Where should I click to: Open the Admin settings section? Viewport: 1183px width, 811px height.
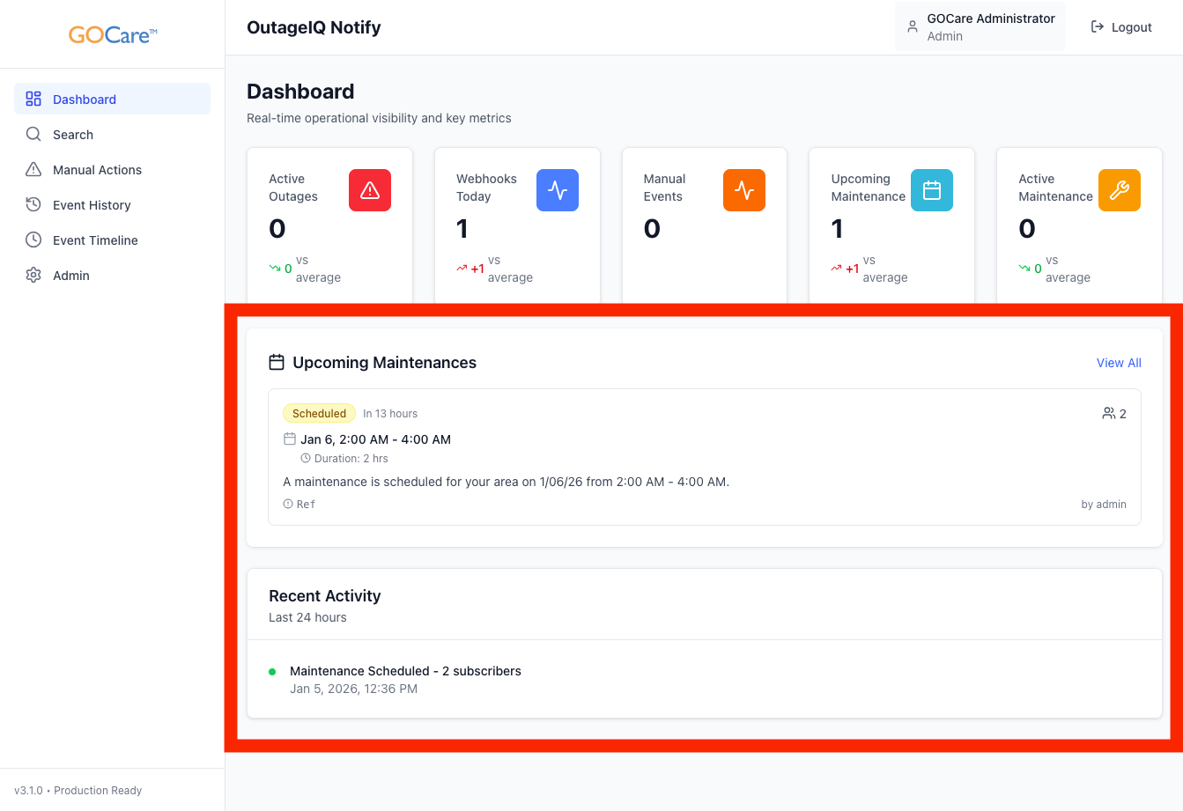click(71, 276)
